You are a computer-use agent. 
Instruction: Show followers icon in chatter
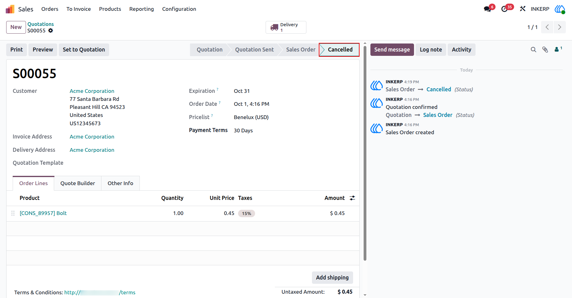point(558,49)
